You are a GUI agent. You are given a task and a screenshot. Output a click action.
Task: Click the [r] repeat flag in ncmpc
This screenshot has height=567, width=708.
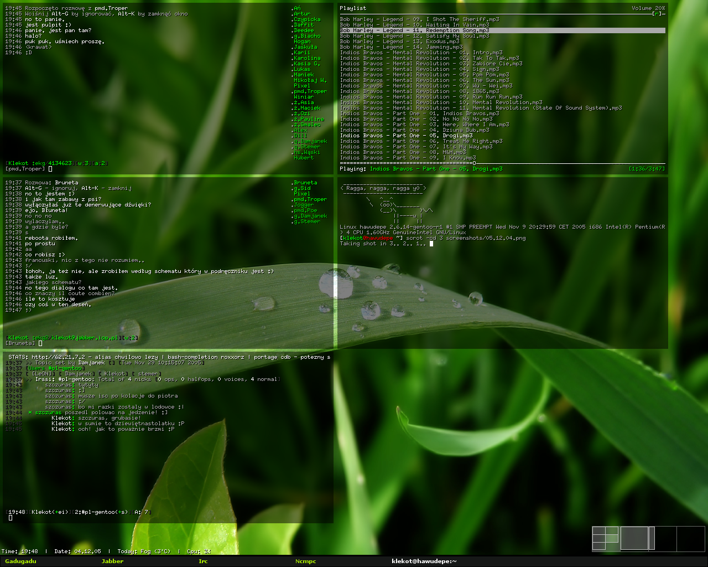pyautogui.click(x=658, y=14)
